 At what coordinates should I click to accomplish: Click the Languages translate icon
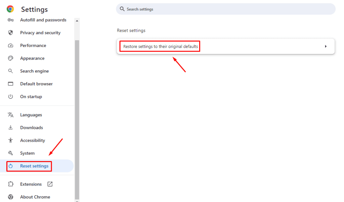10,115
